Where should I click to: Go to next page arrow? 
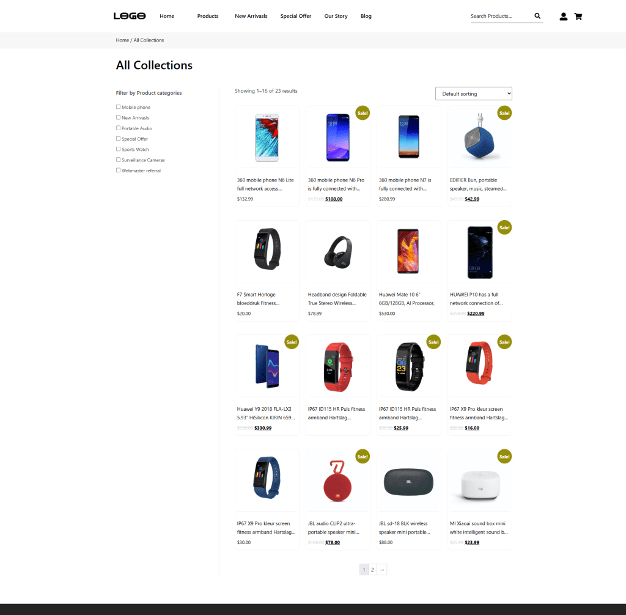click(x=382, y=570)
